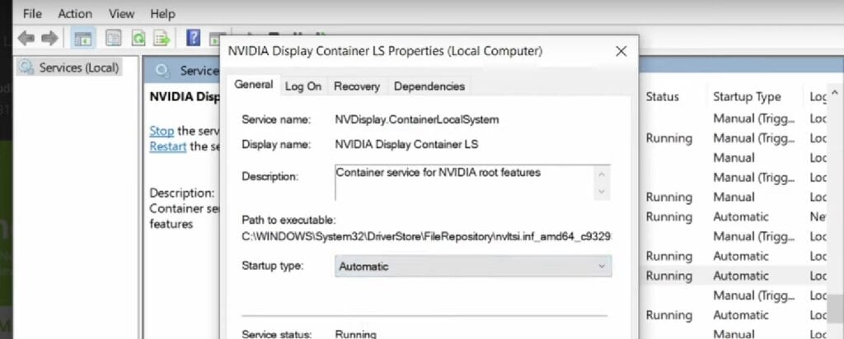Open the blue Help question-mark icon
Viewport: 844px width, 339px height.
[x=193, y=38]
